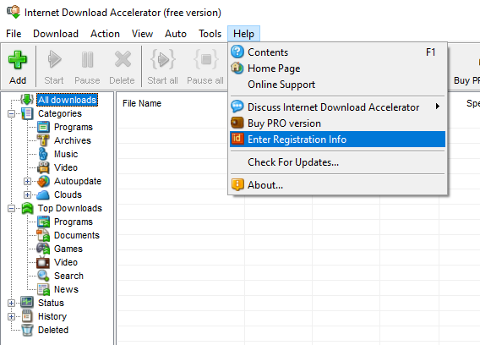The width and height of the screenshot is (480, 345).
Task: Click the Archives category icon
Action: pos(43,140)
